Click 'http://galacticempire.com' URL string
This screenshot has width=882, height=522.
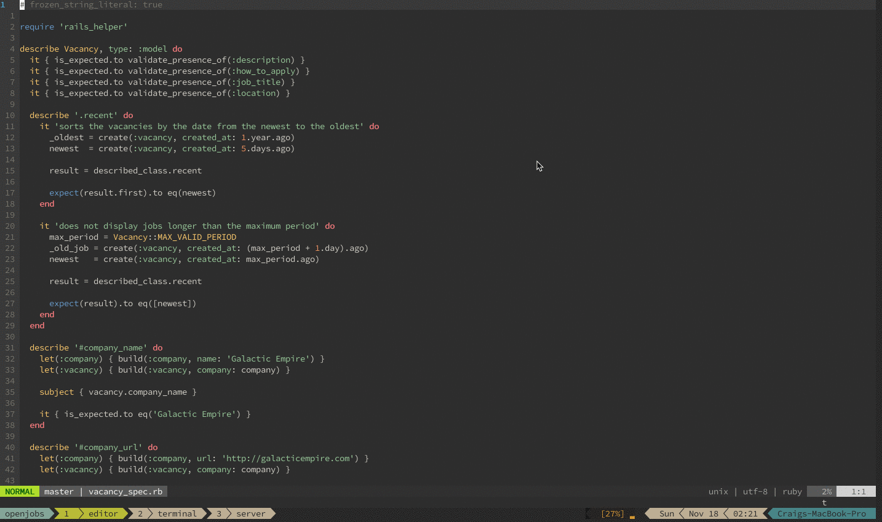coord(288,459)
